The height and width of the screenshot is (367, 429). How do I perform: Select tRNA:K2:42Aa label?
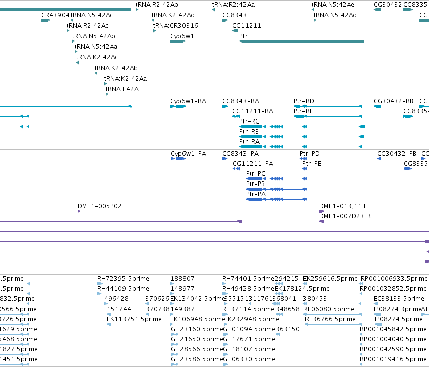[126, 79]
